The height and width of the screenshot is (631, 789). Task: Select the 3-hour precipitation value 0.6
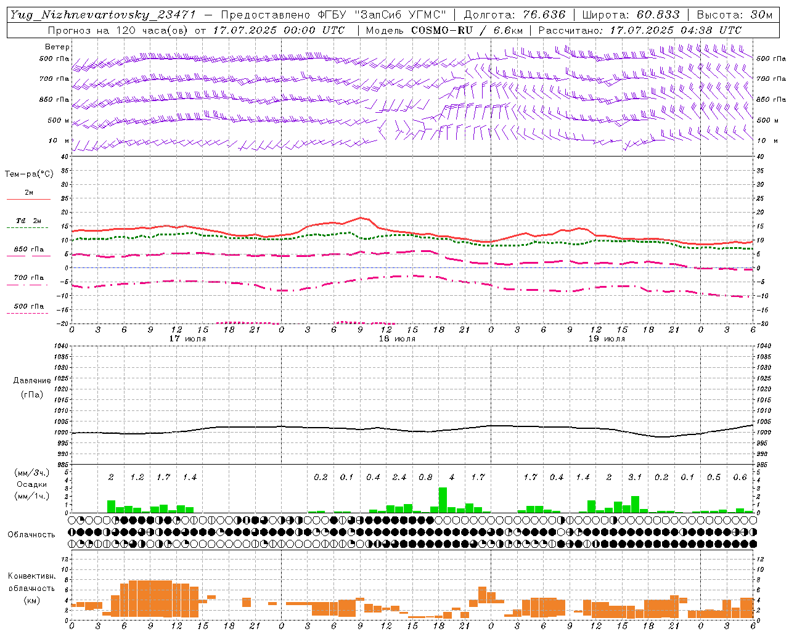tap(740, 478)
